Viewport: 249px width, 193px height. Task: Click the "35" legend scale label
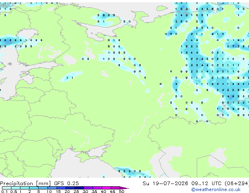coord(94,191)
